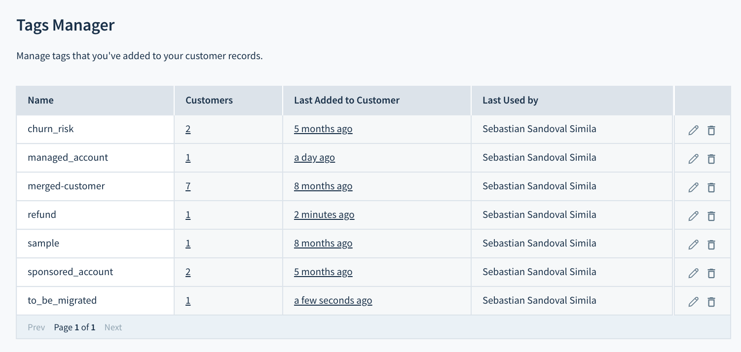Click the pencil icon for managed_account
Screen dimensions: 741x352
[693, 159]
